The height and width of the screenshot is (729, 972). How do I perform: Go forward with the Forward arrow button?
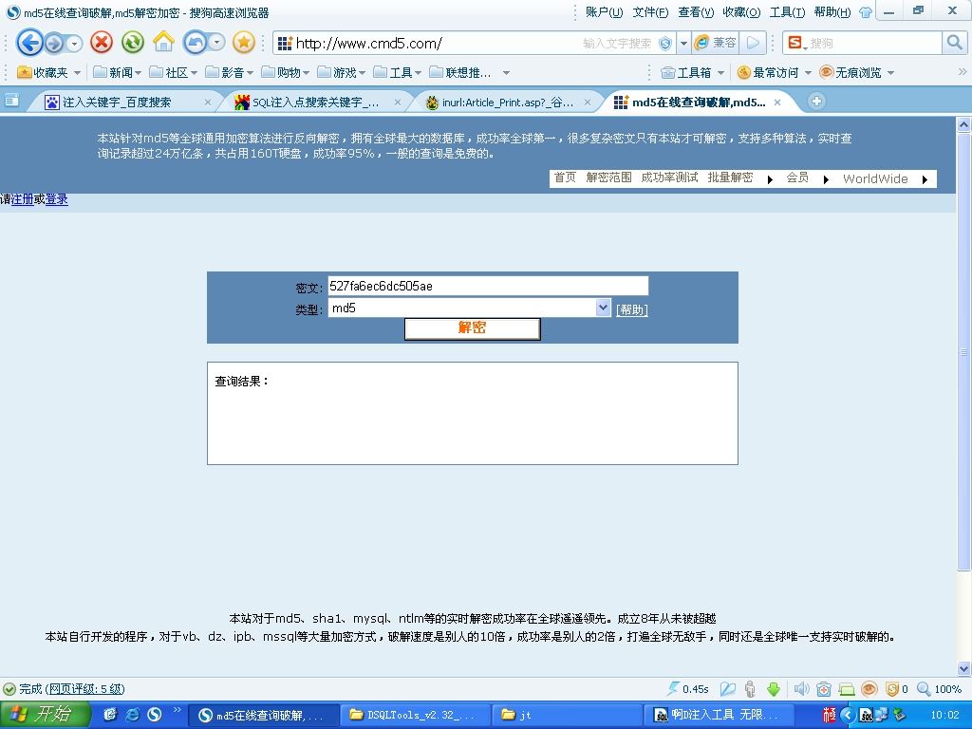[x=54, y=43]
